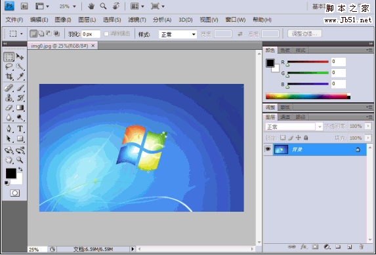
Task: Toggle lock position icon
Action: coord(298,138)
